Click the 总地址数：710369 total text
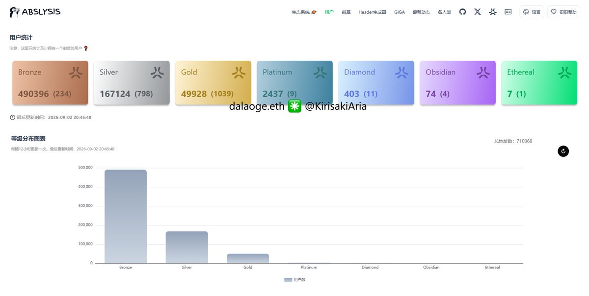Viewport: 589px width, 296px height. [513, 141]
